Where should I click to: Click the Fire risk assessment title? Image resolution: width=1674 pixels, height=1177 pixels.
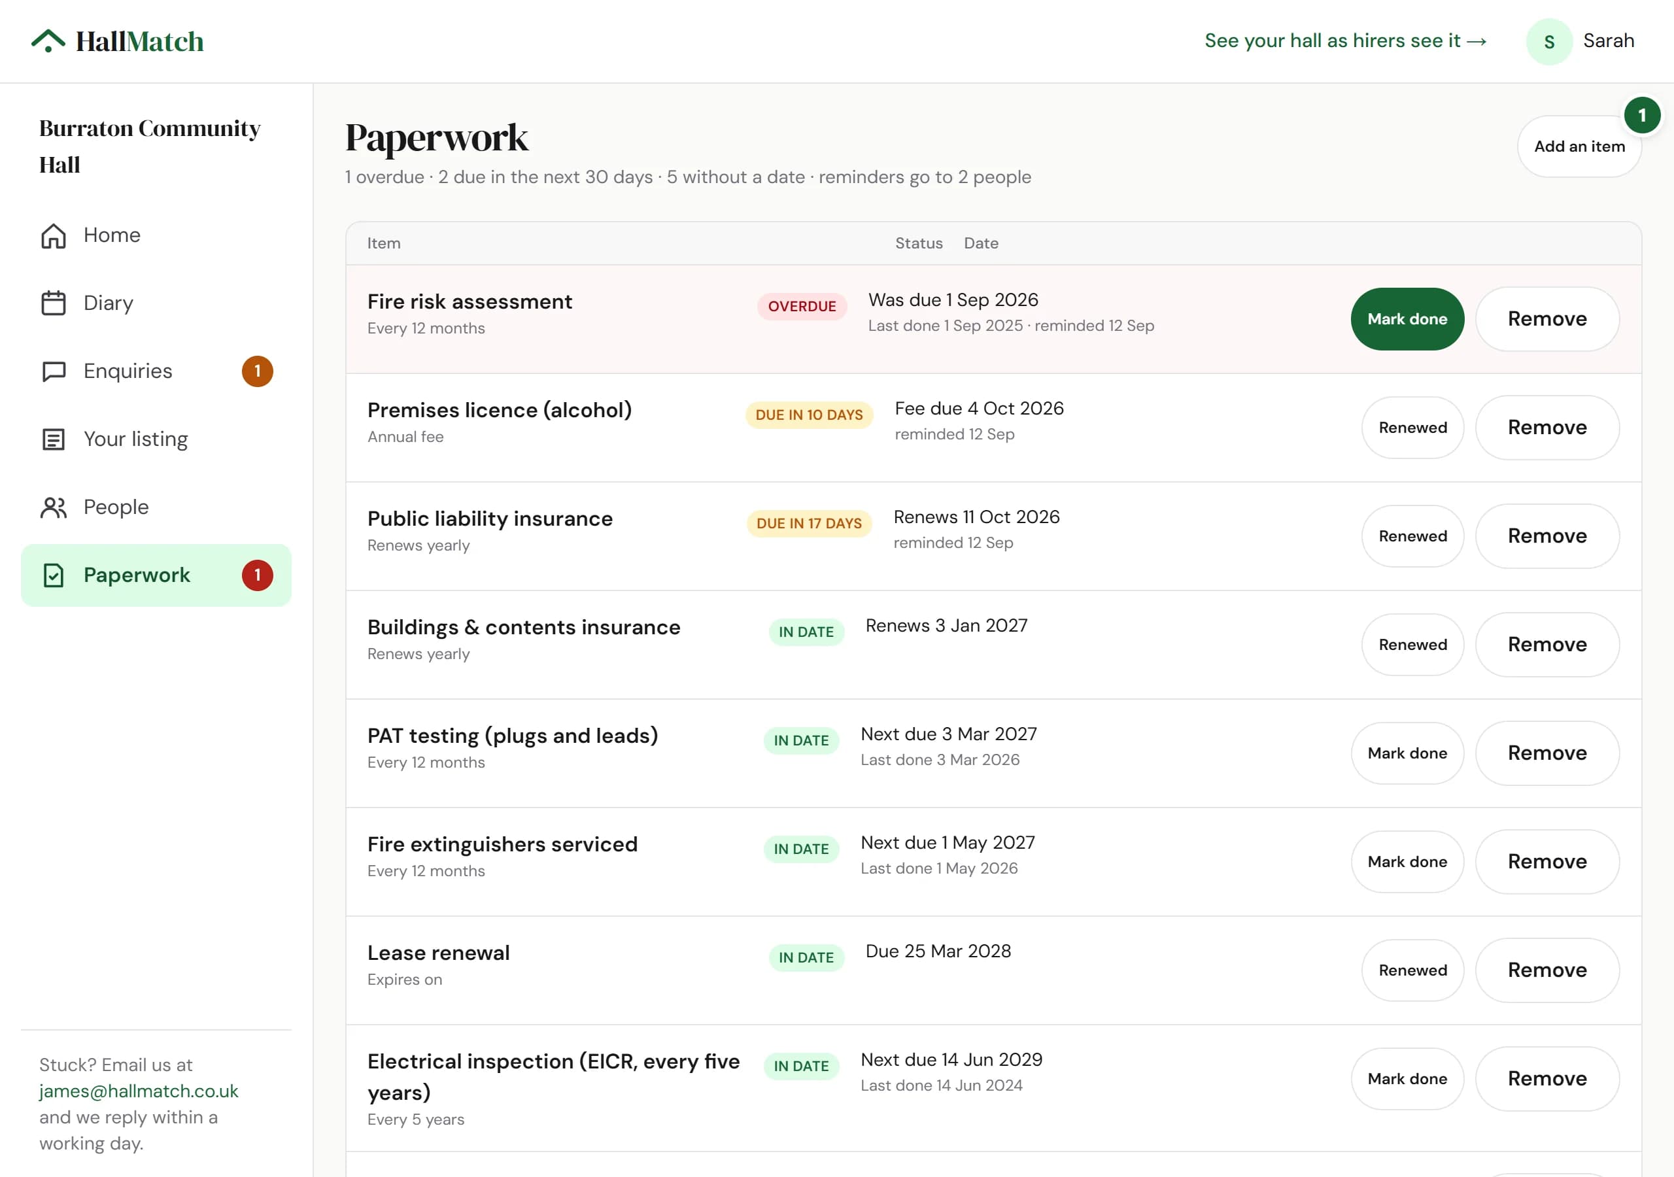pos(470,302)
